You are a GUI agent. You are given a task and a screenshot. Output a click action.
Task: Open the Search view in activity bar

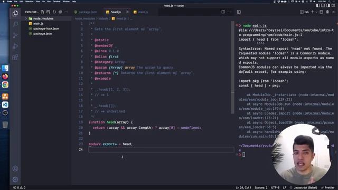tap(15, 24)
